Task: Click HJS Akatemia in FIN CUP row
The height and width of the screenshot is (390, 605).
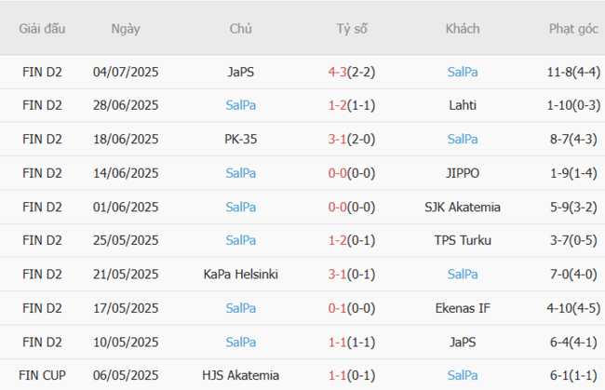Action: (x=241, y=375)
